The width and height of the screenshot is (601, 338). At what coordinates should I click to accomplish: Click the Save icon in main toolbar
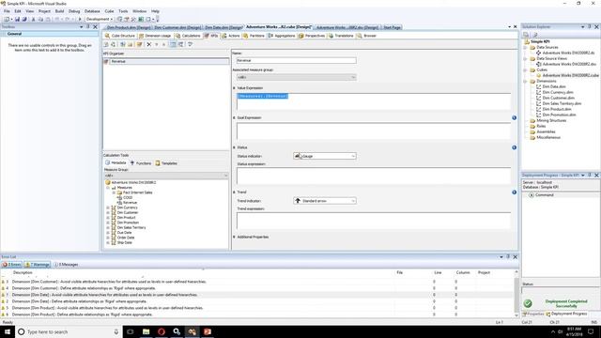tap(17, 19)
